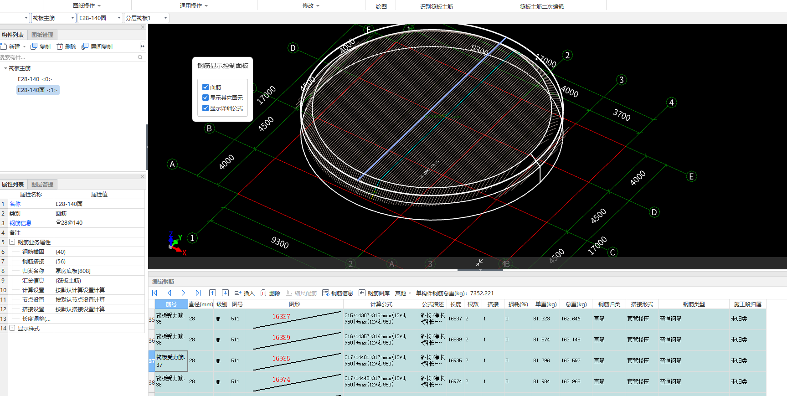This screenshot has width=787, height=396.
Task: Collapse 钢筋业务属性 property group
Action: (x=12, y=242)
